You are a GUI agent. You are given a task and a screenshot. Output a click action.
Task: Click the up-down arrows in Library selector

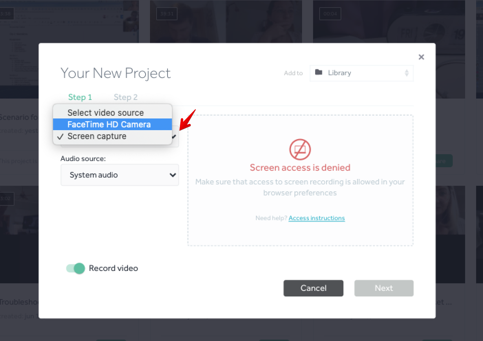406,73
